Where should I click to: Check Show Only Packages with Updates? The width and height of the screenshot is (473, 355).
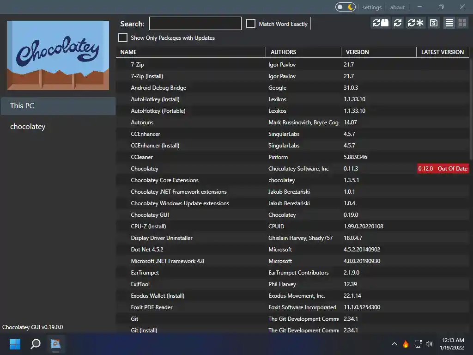click(x=123, y=37)
